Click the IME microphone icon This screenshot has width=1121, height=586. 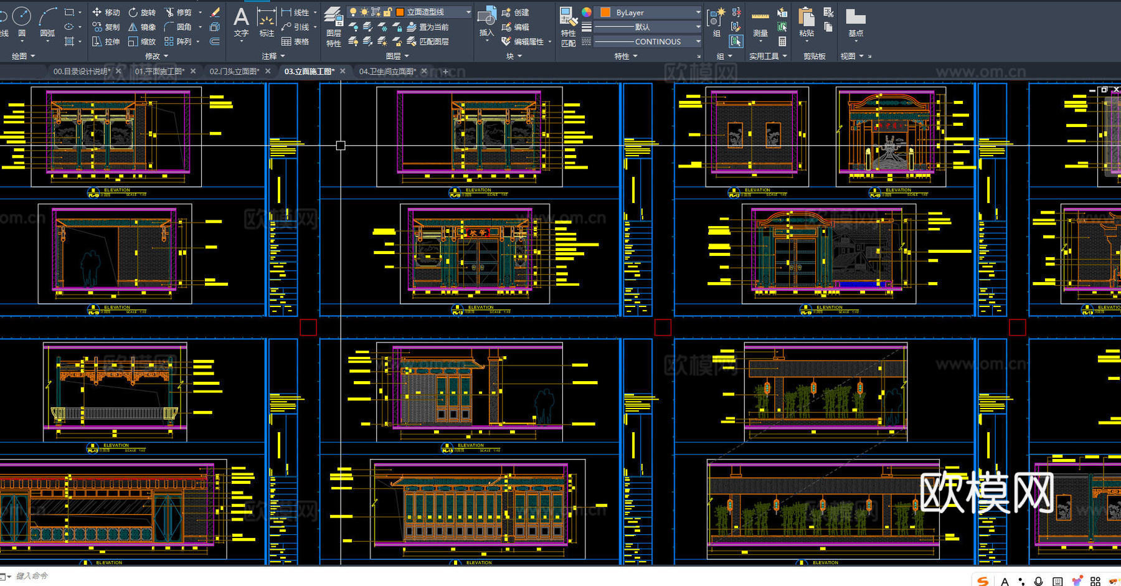pyautogui.click(x=1038, y=581)
